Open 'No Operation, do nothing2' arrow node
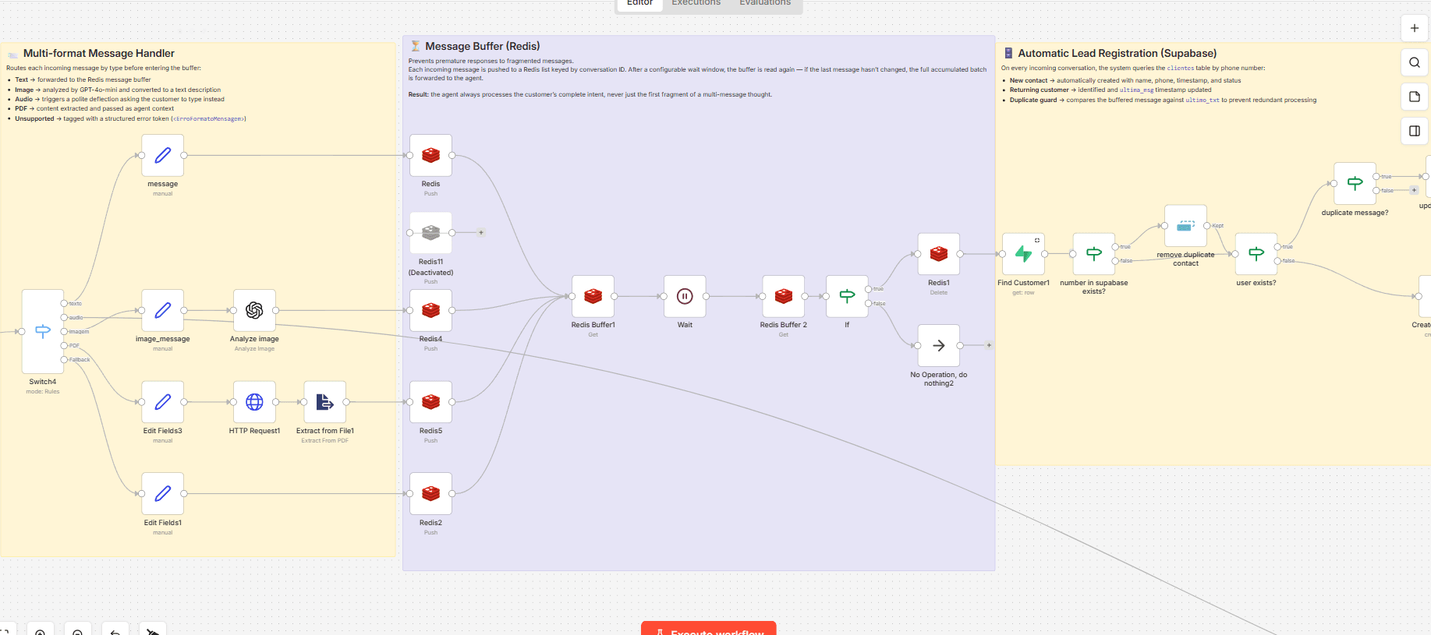The height and width of the screenshot is (635, 1431). (x=938, y=345)
